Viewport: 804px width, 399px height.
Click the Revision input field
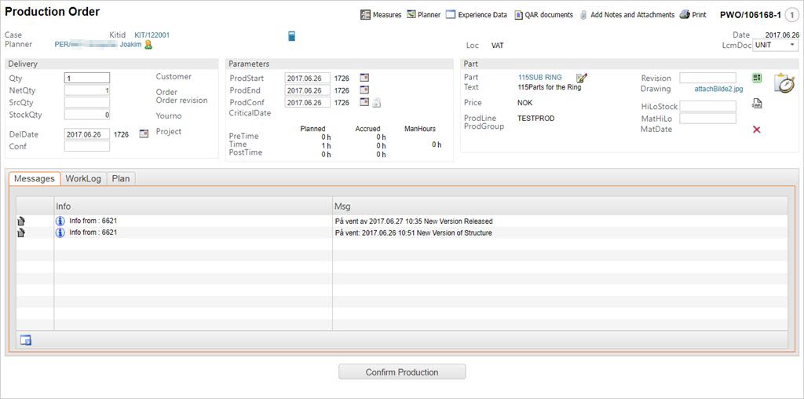pos(707,78)
